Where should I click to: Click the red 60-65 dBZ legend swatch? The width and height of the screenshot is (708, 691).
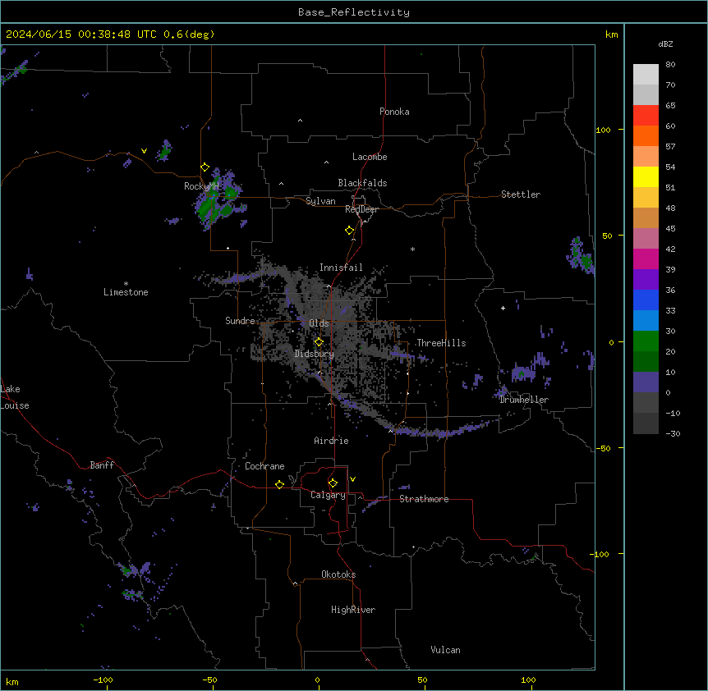[x=646, y=116]
